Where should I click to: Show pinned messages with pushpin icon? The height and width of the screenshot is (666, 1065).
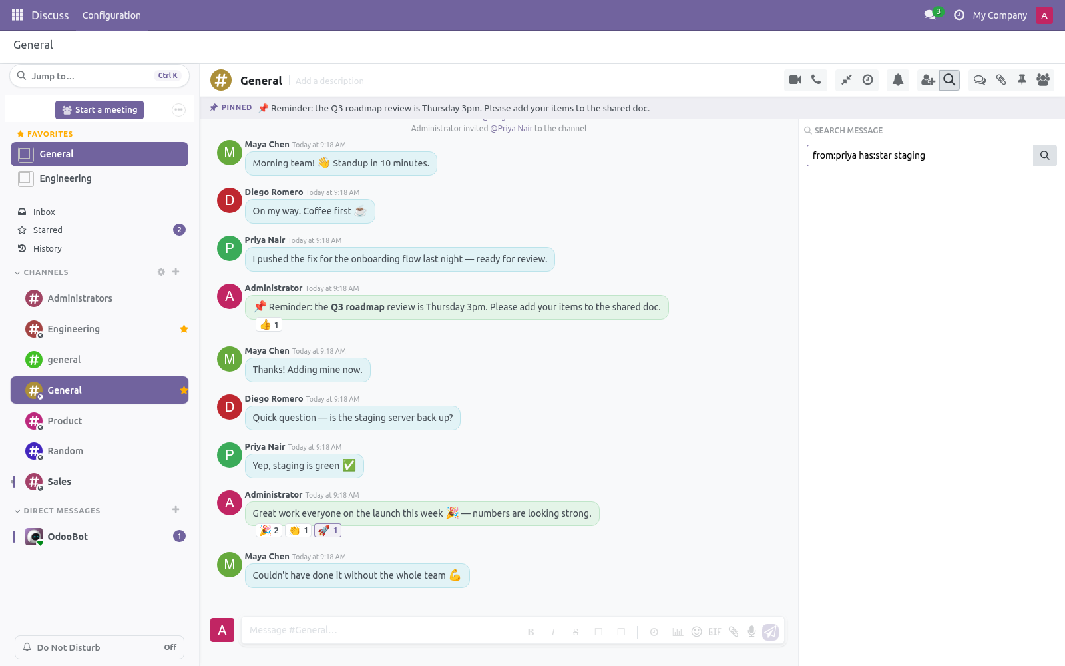pos(1022,80)
